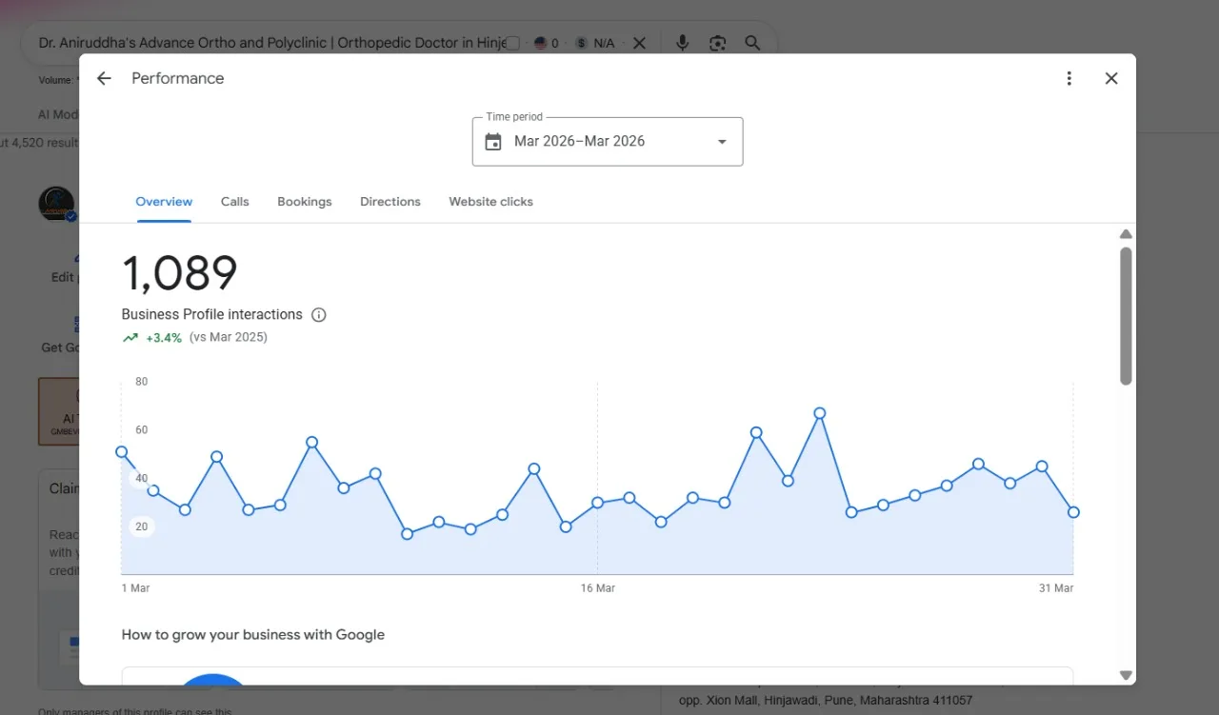1219x715 pixels.
Task: Click the info icon beside Business Profile interactions
Action: coord(319,315)
